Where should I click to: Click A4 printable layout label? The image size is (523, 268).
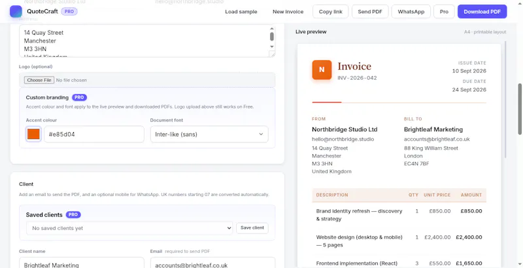point(485,32)
